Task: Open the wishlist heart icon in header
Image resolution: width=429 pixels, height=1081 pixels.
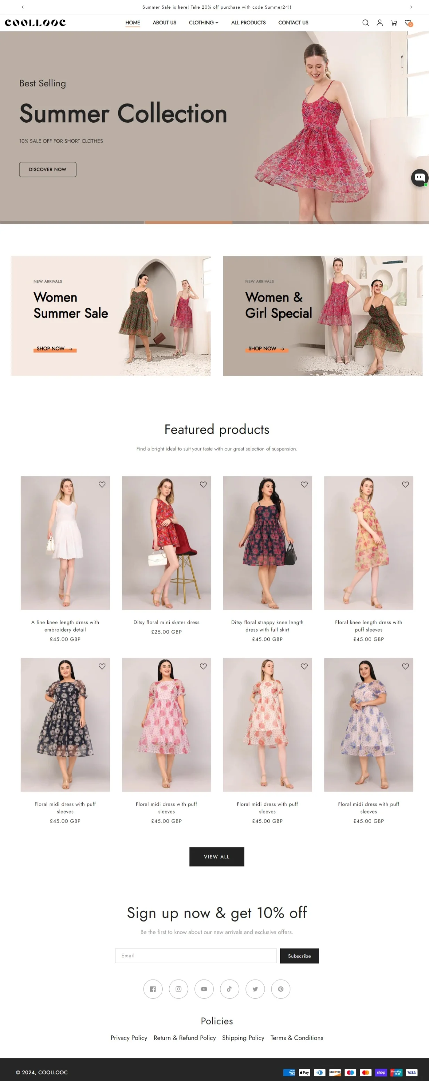Action: (408, 23)
